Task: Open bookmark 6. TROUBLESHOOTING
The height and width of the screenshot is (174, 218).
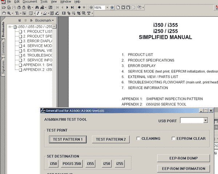Action: (x=37, y=55)
